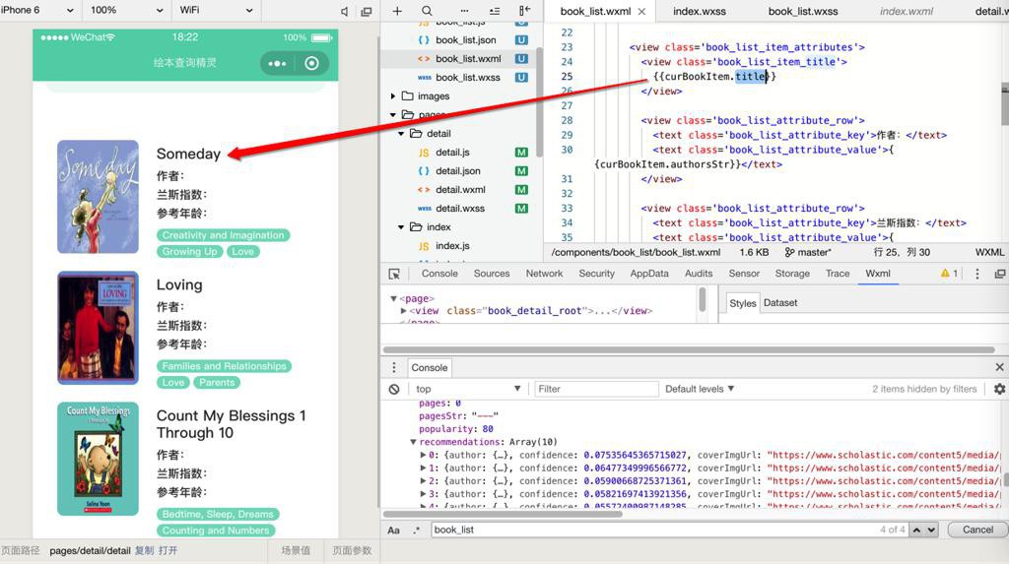Toggle match case Aa in search bar
The image size is (1009, 564).
pyautogui.click(x=393, y=530)
